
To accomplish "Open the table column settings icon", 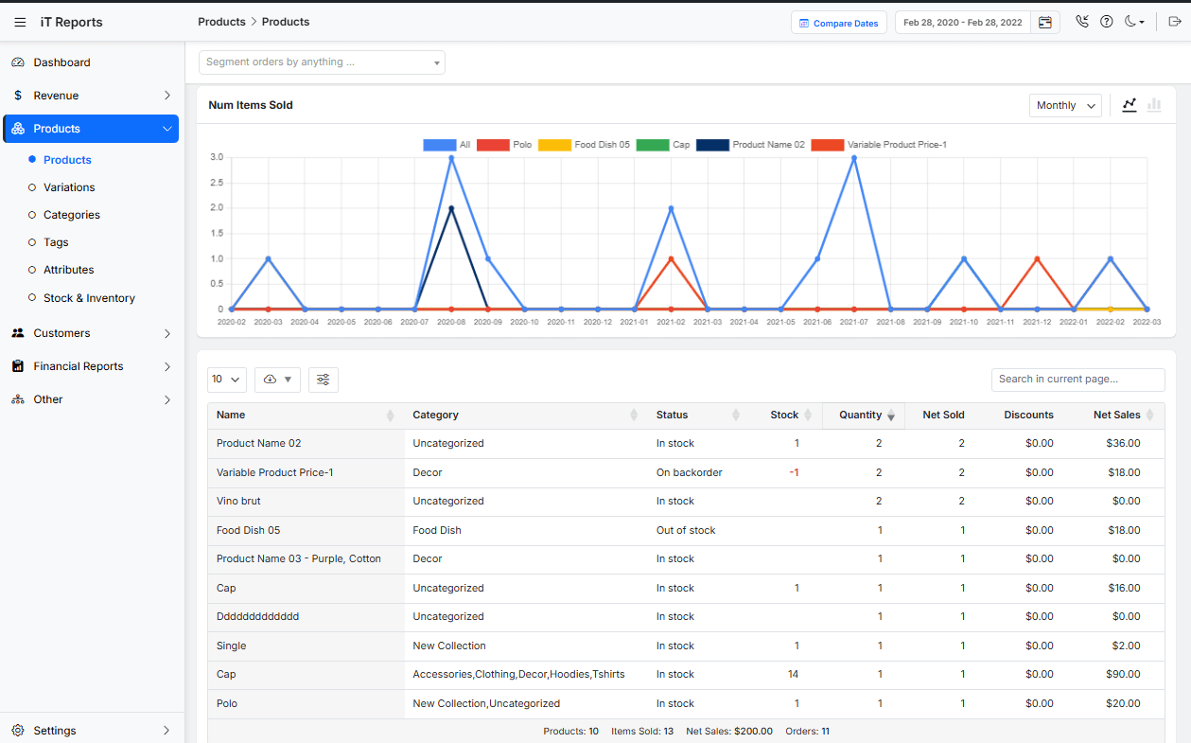I will point(324,380).
